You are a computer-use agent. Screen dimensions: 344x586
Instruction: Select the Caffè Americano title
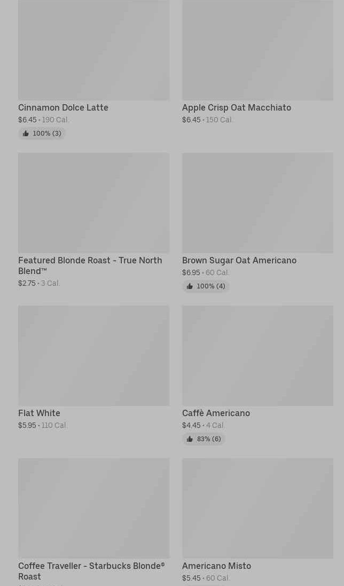pos(216,413)
